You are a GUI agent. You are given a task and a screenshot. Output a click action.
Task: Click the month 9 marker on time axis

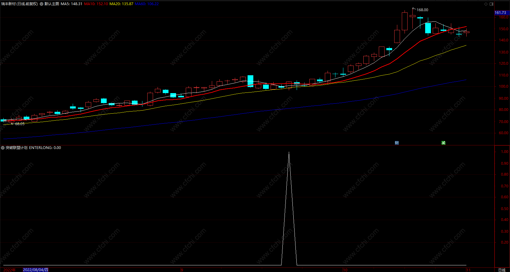pyautogui.click(x=182, y=270)
